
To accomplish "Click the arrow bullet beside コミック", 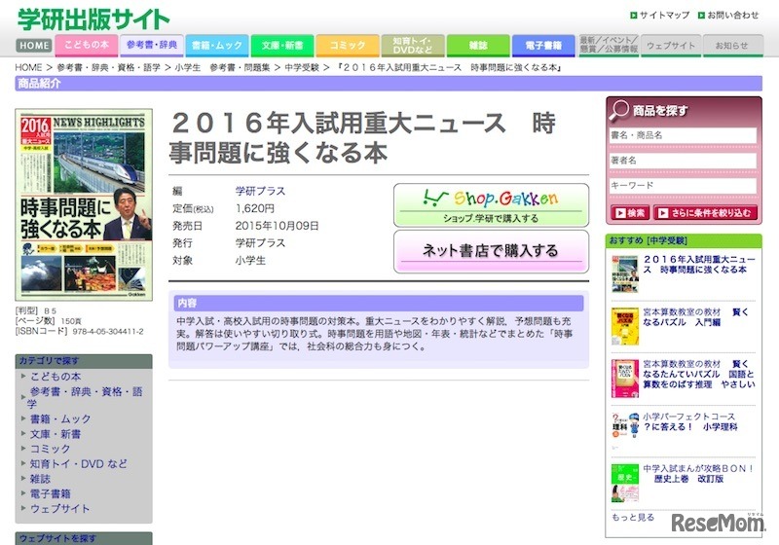I will click(22, 449).
